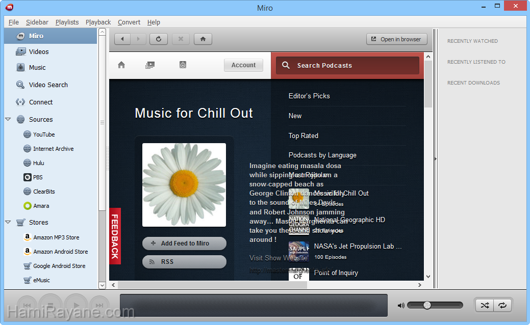Screen dimensions: 530x325
Task: Stop loading with the X toolbar button
Action: tap(181, 39)
